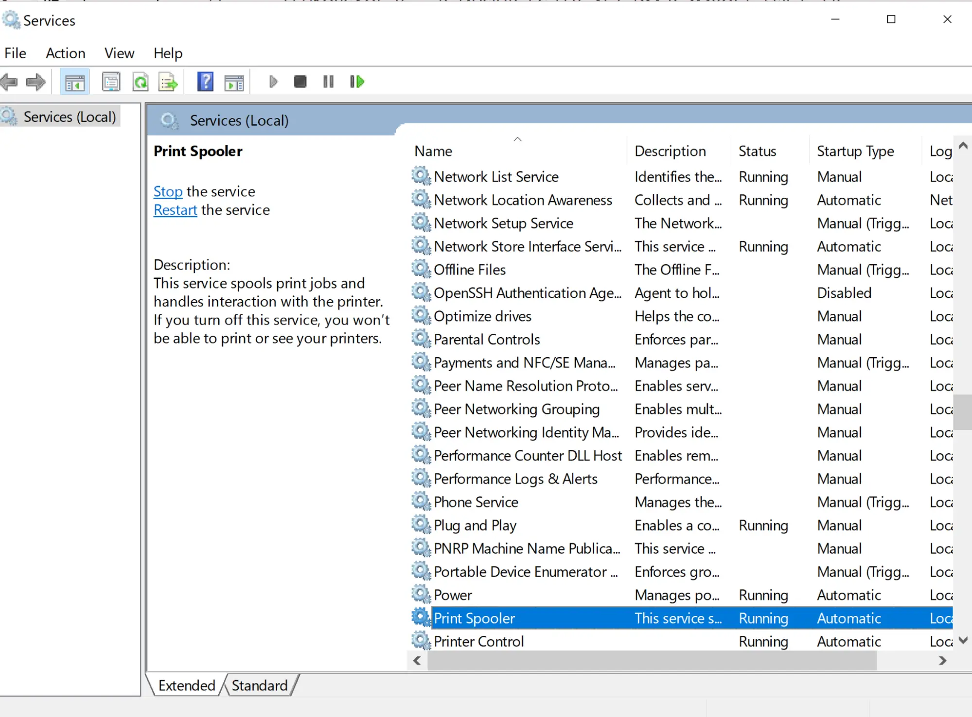Click the horizontal scrollbar thumb
Viewport: 972px width, 717px height.
pos(652,661)
